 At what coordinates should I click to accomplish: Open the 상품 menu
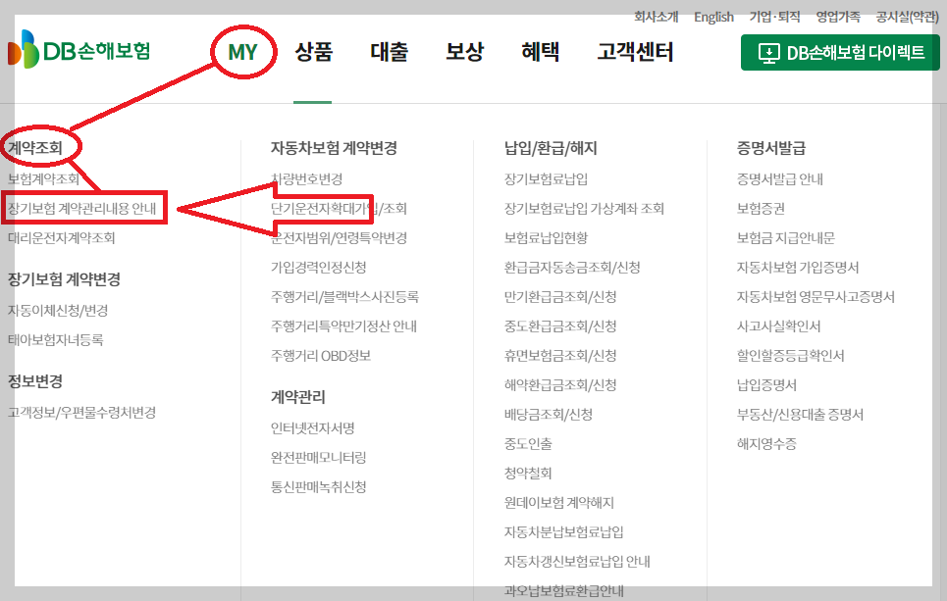(313, 52)
